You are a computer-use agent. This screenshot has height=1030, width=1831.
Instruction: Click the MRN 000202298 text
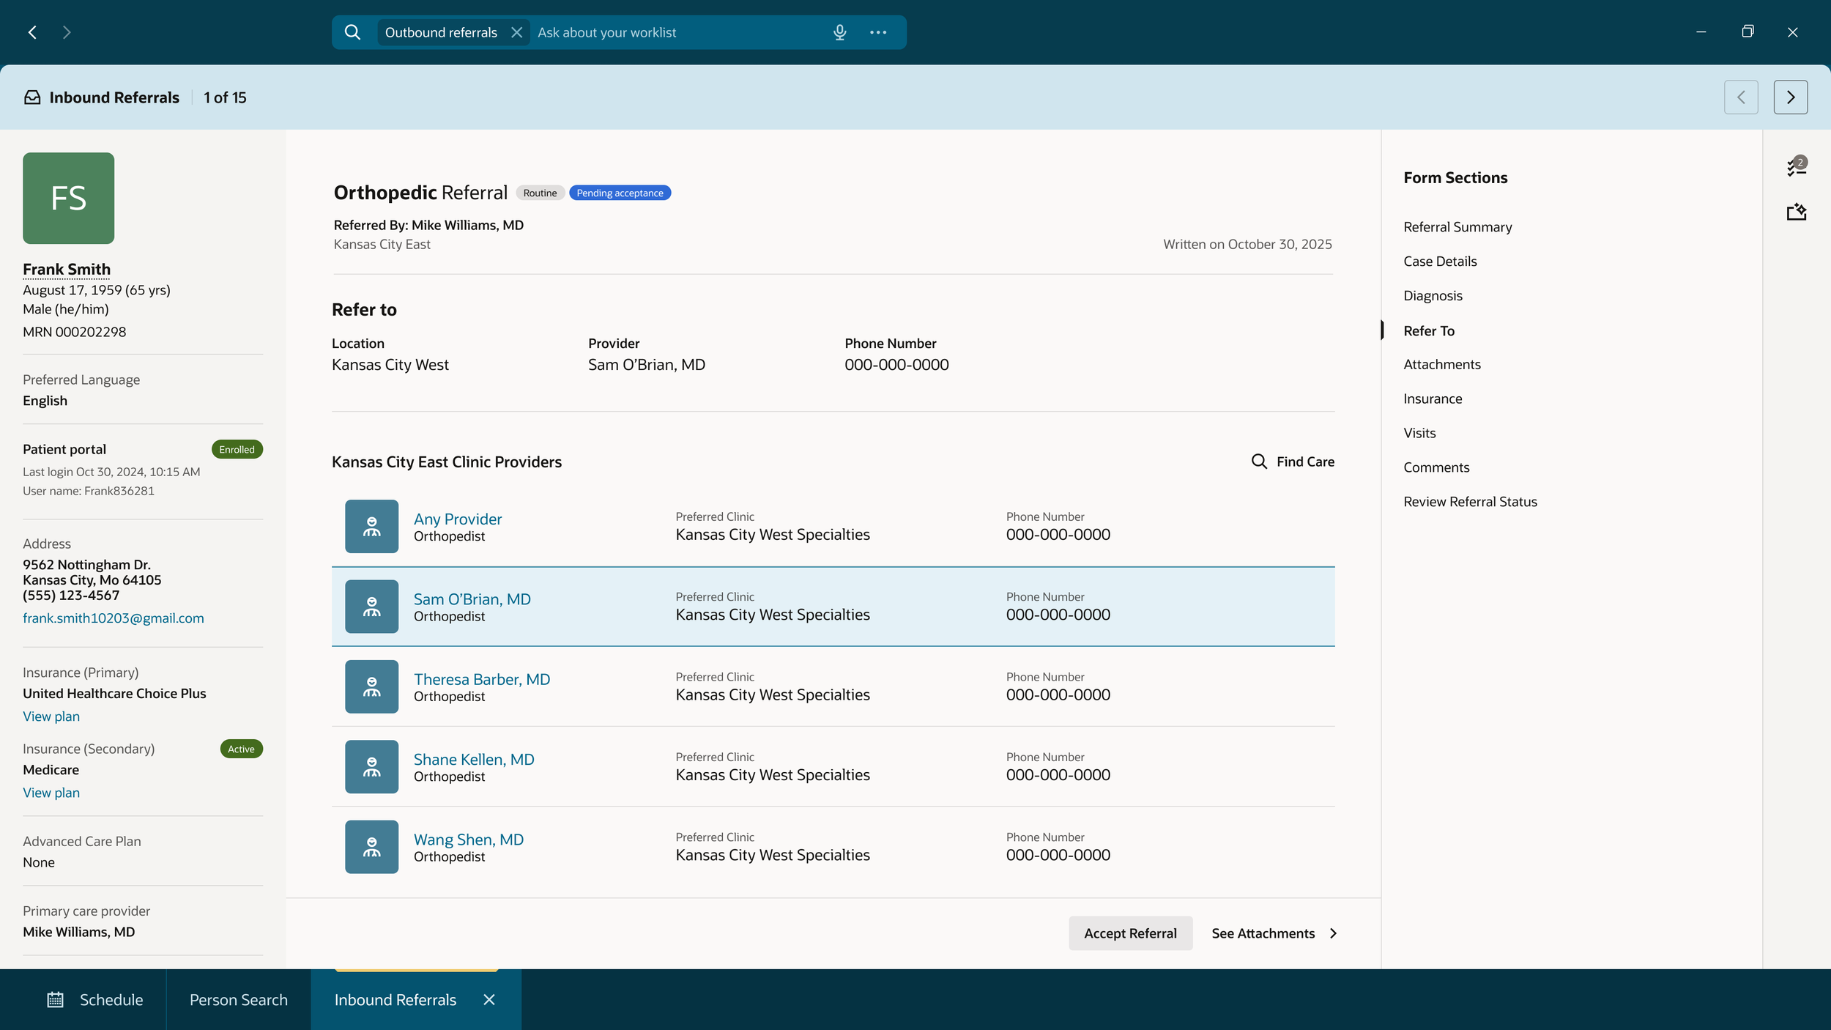point(74,332)
